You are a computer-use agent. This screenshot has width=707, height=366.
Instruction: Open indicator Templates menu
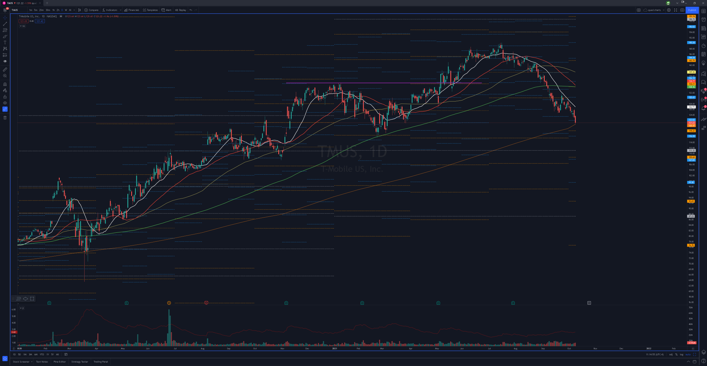pyautogui.click(x=150, y=10)
